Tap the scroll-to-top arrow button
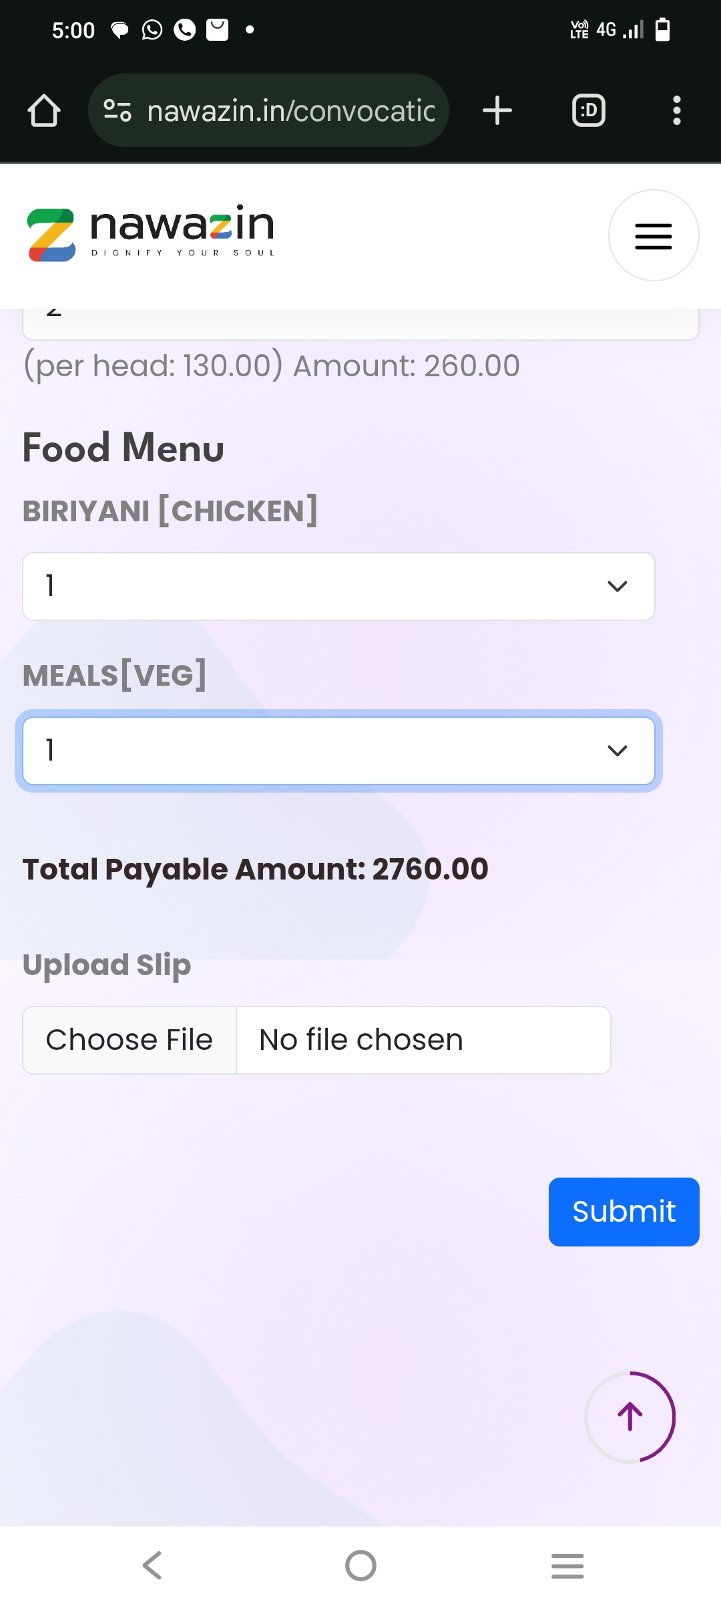This screenshot has height=1604, width=721. coord(630,1417)
